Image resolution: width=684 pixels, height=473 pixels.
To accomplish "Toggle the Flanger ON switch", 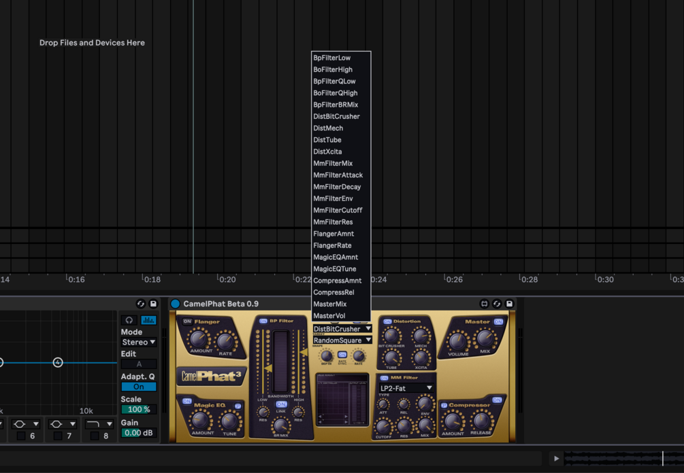I will pos(187,321).
